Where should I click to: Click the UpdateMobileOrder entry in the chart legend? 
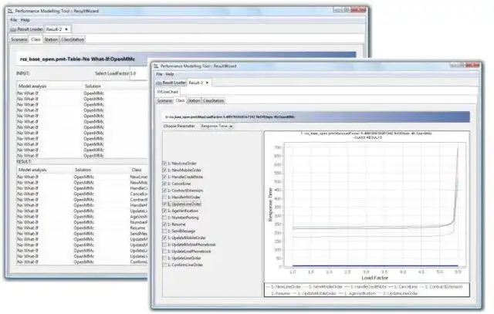tap(314, 293)
